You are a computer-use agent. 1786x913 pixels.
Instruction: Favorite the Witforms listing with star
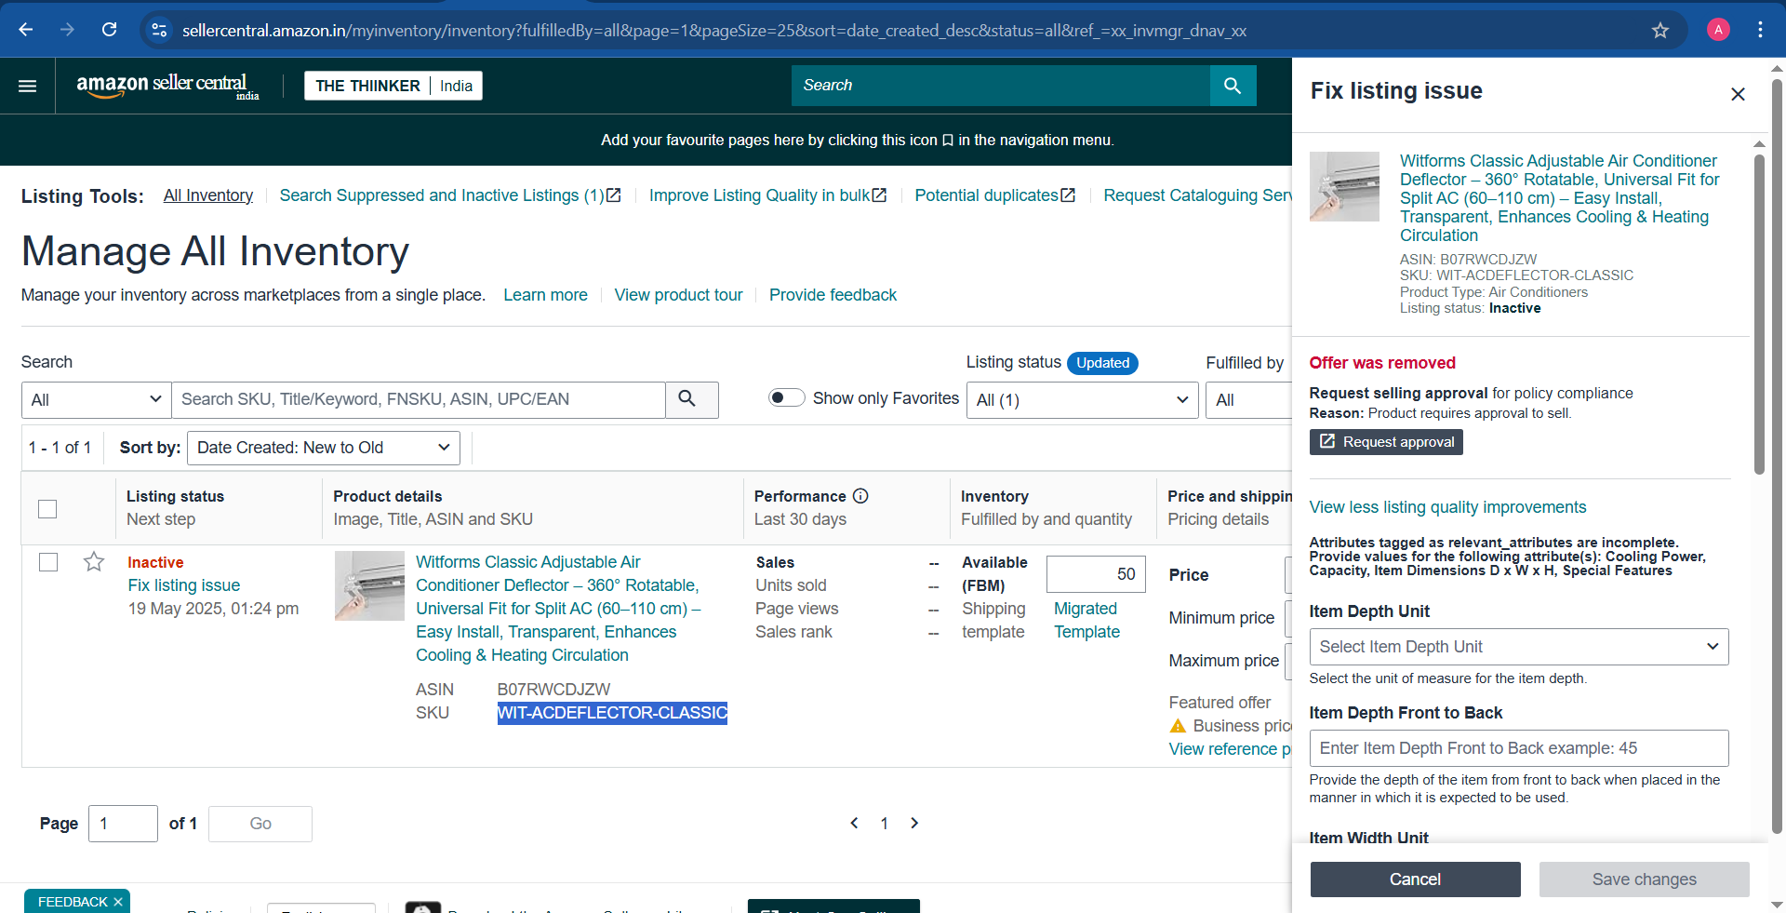coord(94,561)
